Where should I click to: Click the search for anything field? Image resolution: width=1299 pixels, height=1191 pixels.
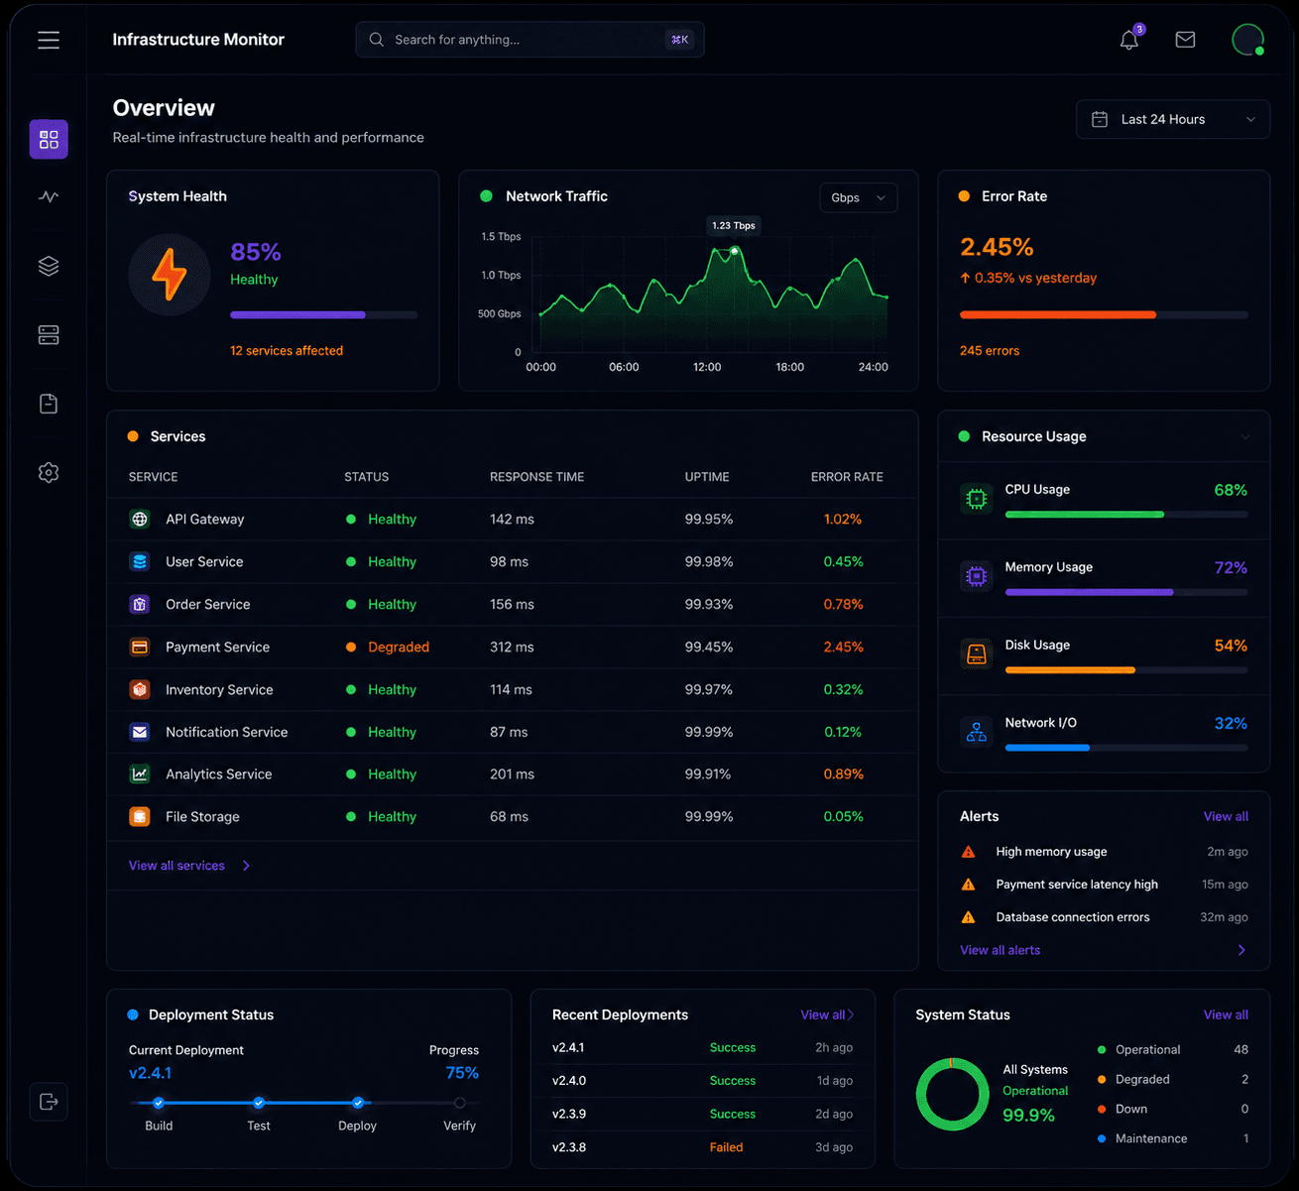click(x=530, y=40)
